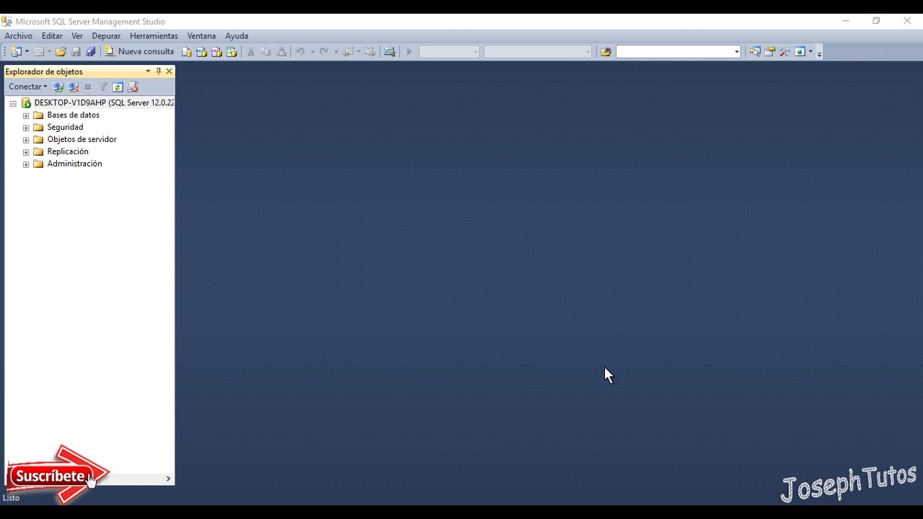Click the Object Explorer scroll right arrow
The height and width of the screenshot is (519, 923).
(x=168, y=479)
